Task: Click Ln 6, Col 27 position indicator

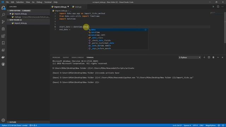Action: (x=177, y=126)
